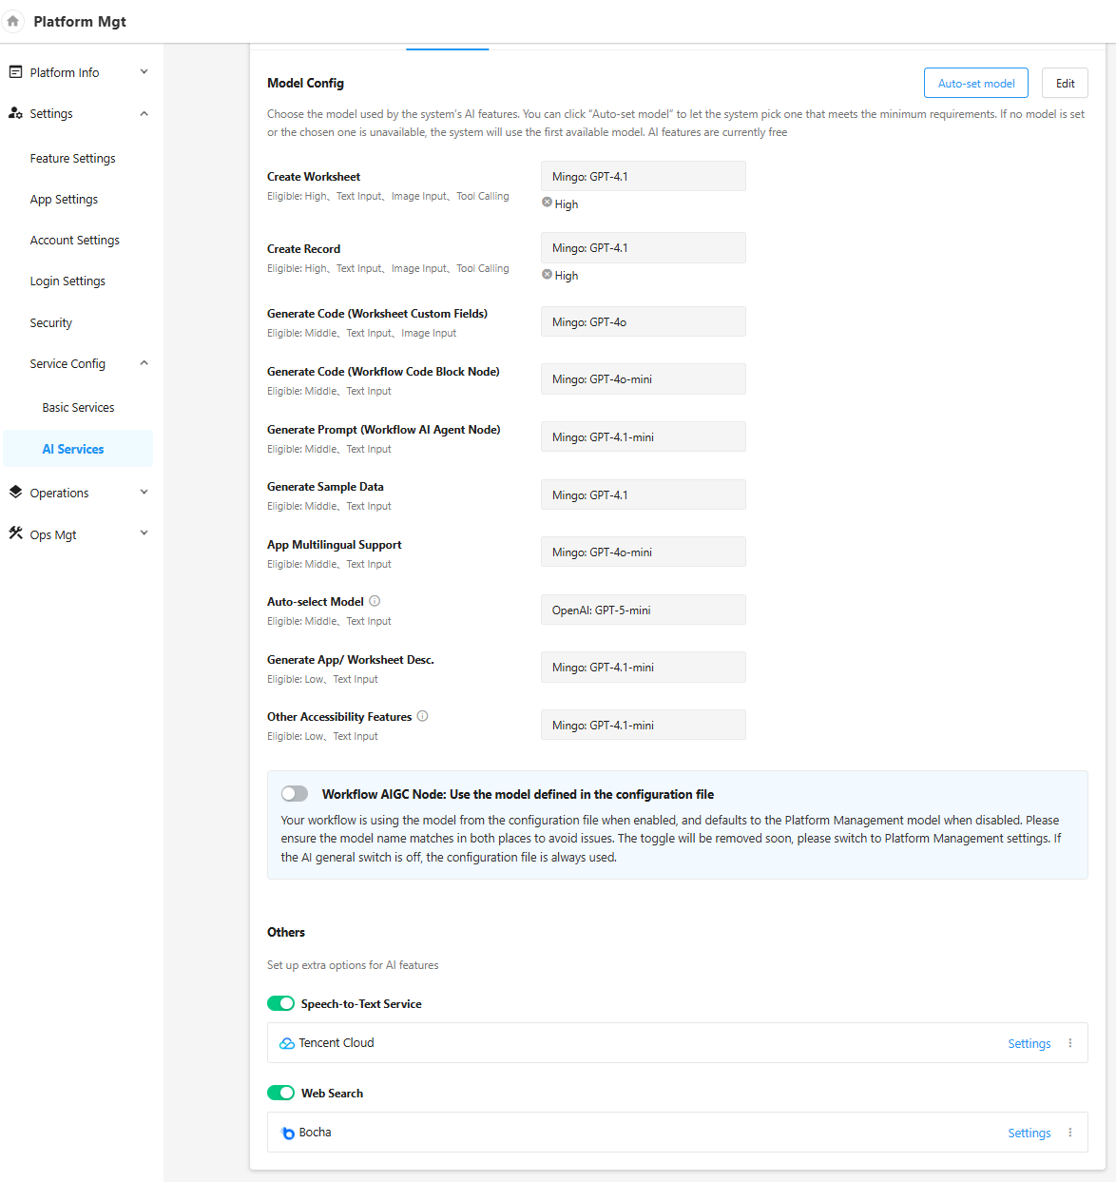Open the more options menu for Bocha
The height and width of the screenshot is (1182, 1116).
1070,1133
